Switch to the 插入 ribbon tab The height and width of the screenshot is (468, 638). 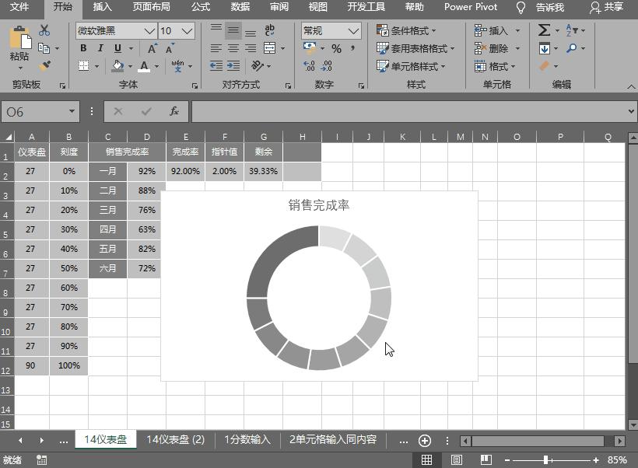[x=102, y=7]
